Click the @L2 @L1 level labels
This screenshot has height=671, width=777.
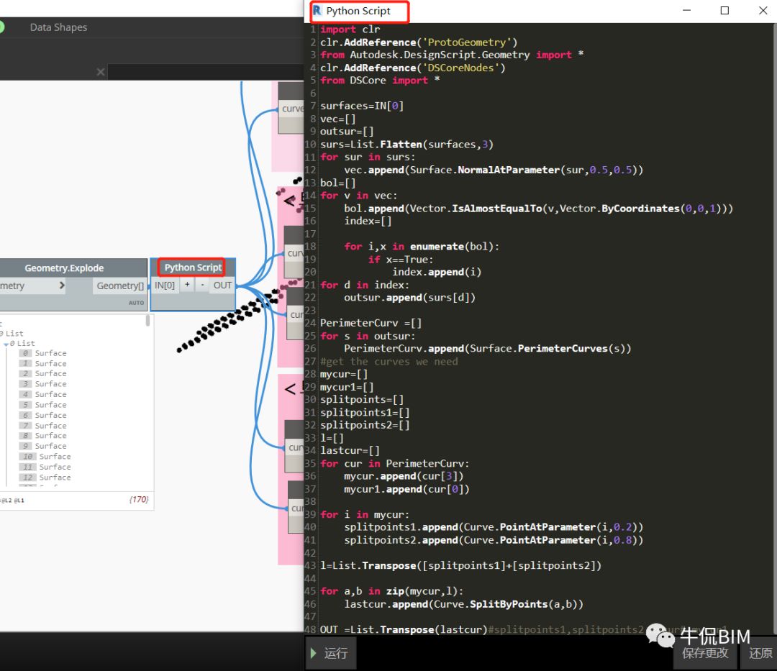pos(13,500)
